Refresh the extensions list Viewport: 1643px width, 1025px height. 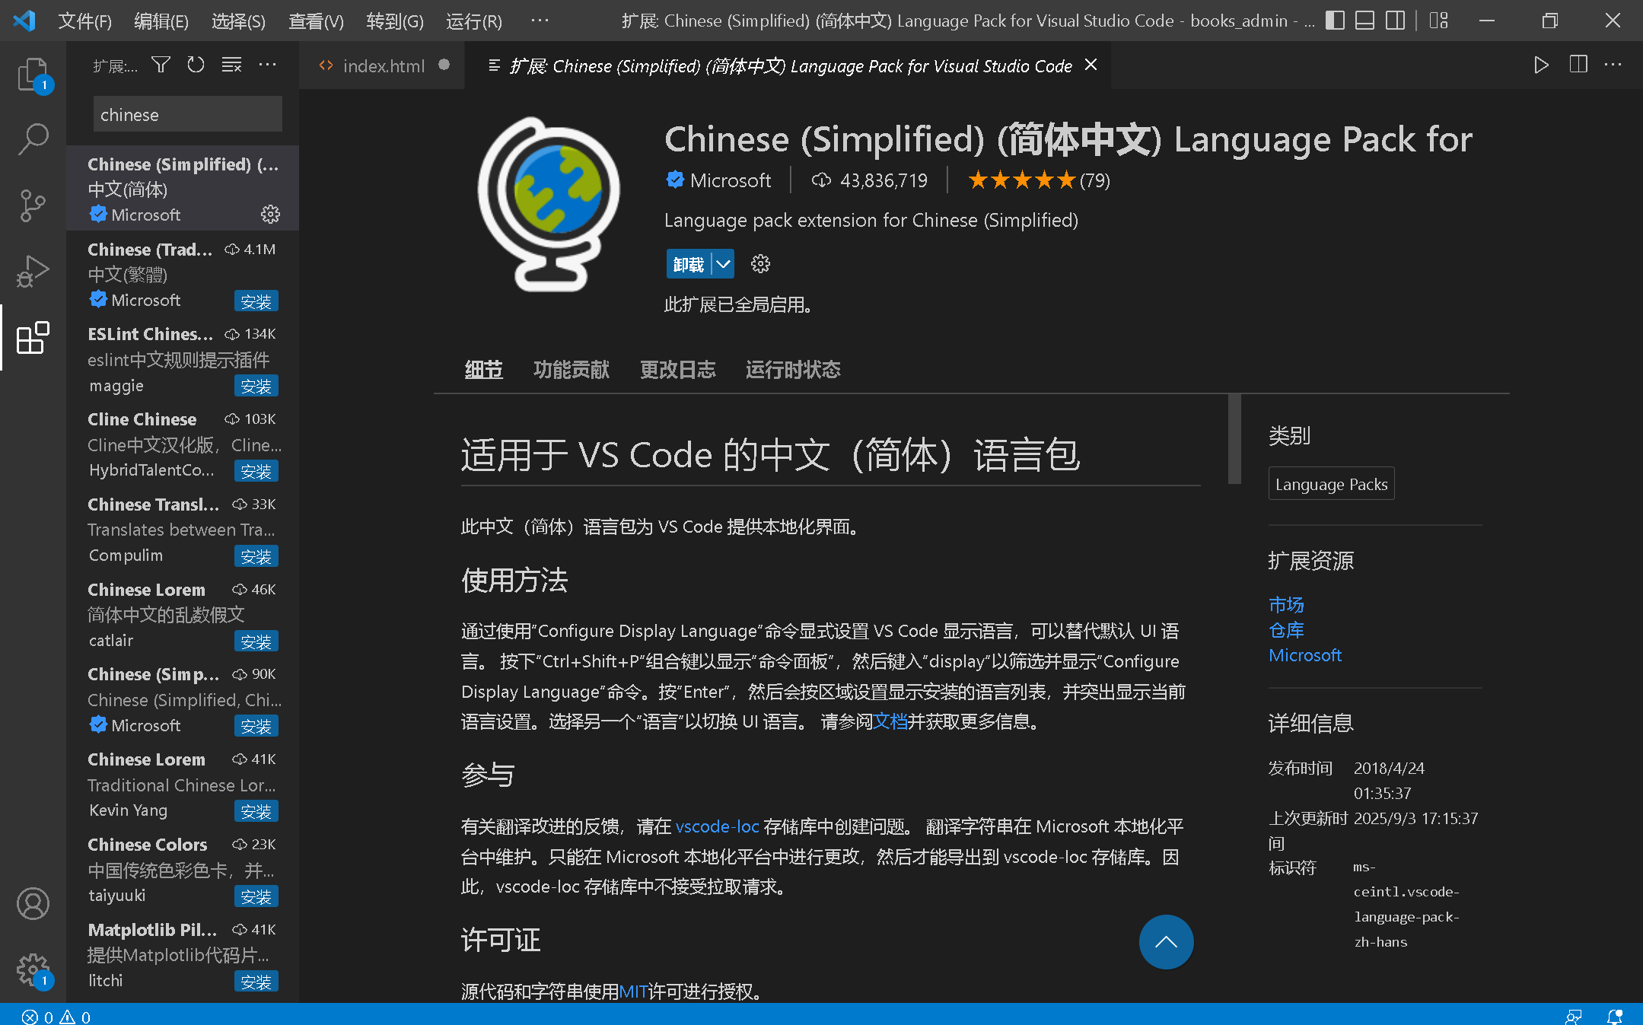point(196,65)
